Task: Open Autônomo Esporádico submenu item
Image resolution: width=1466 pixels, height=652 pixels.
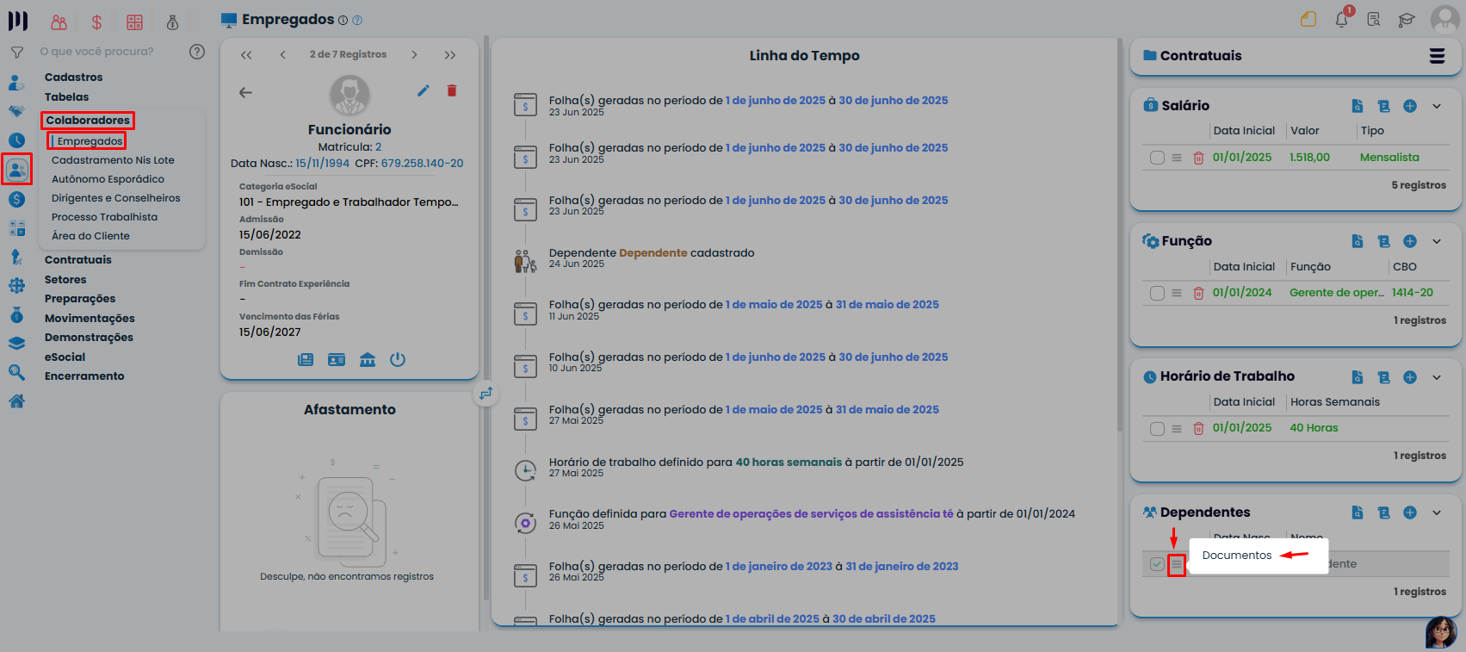Action: click(x=108, y=179)
